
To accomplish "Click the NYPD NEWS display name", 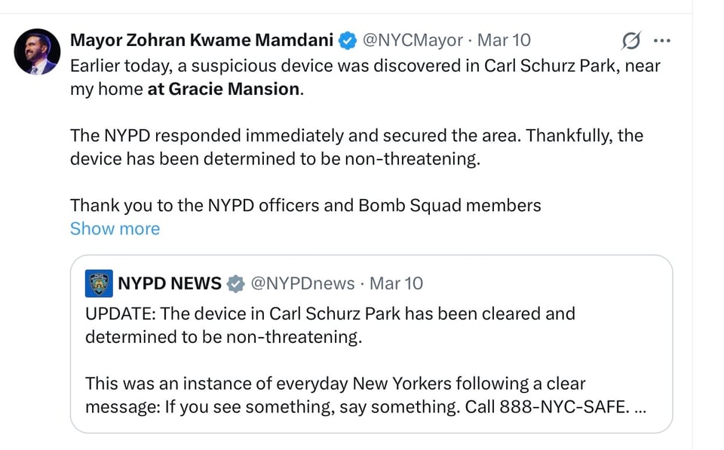I will [x=168, y=284].
